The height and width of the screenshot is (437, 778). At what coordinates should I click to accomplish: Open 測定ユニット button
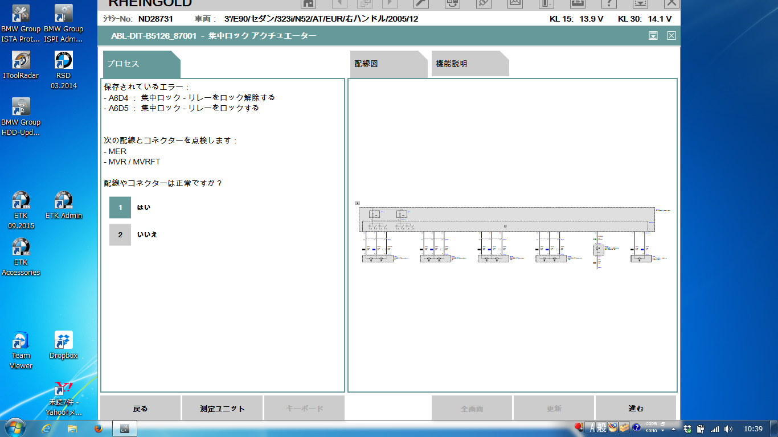point(222,409)
